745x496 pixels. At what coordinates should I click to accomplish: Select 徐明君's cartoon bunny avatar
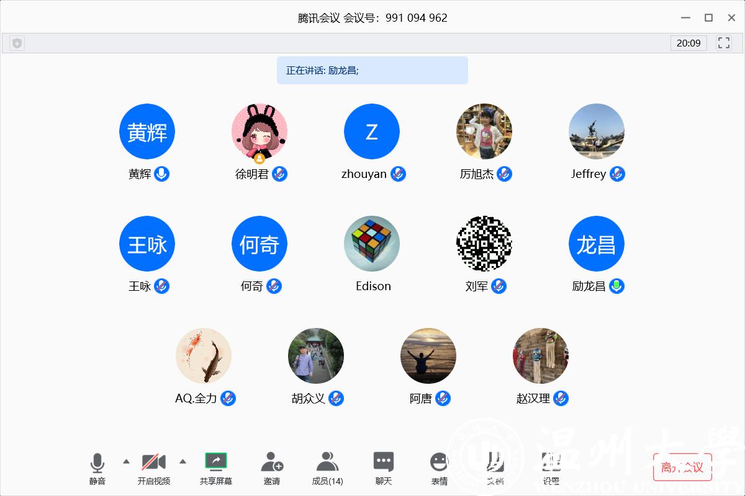260,131
